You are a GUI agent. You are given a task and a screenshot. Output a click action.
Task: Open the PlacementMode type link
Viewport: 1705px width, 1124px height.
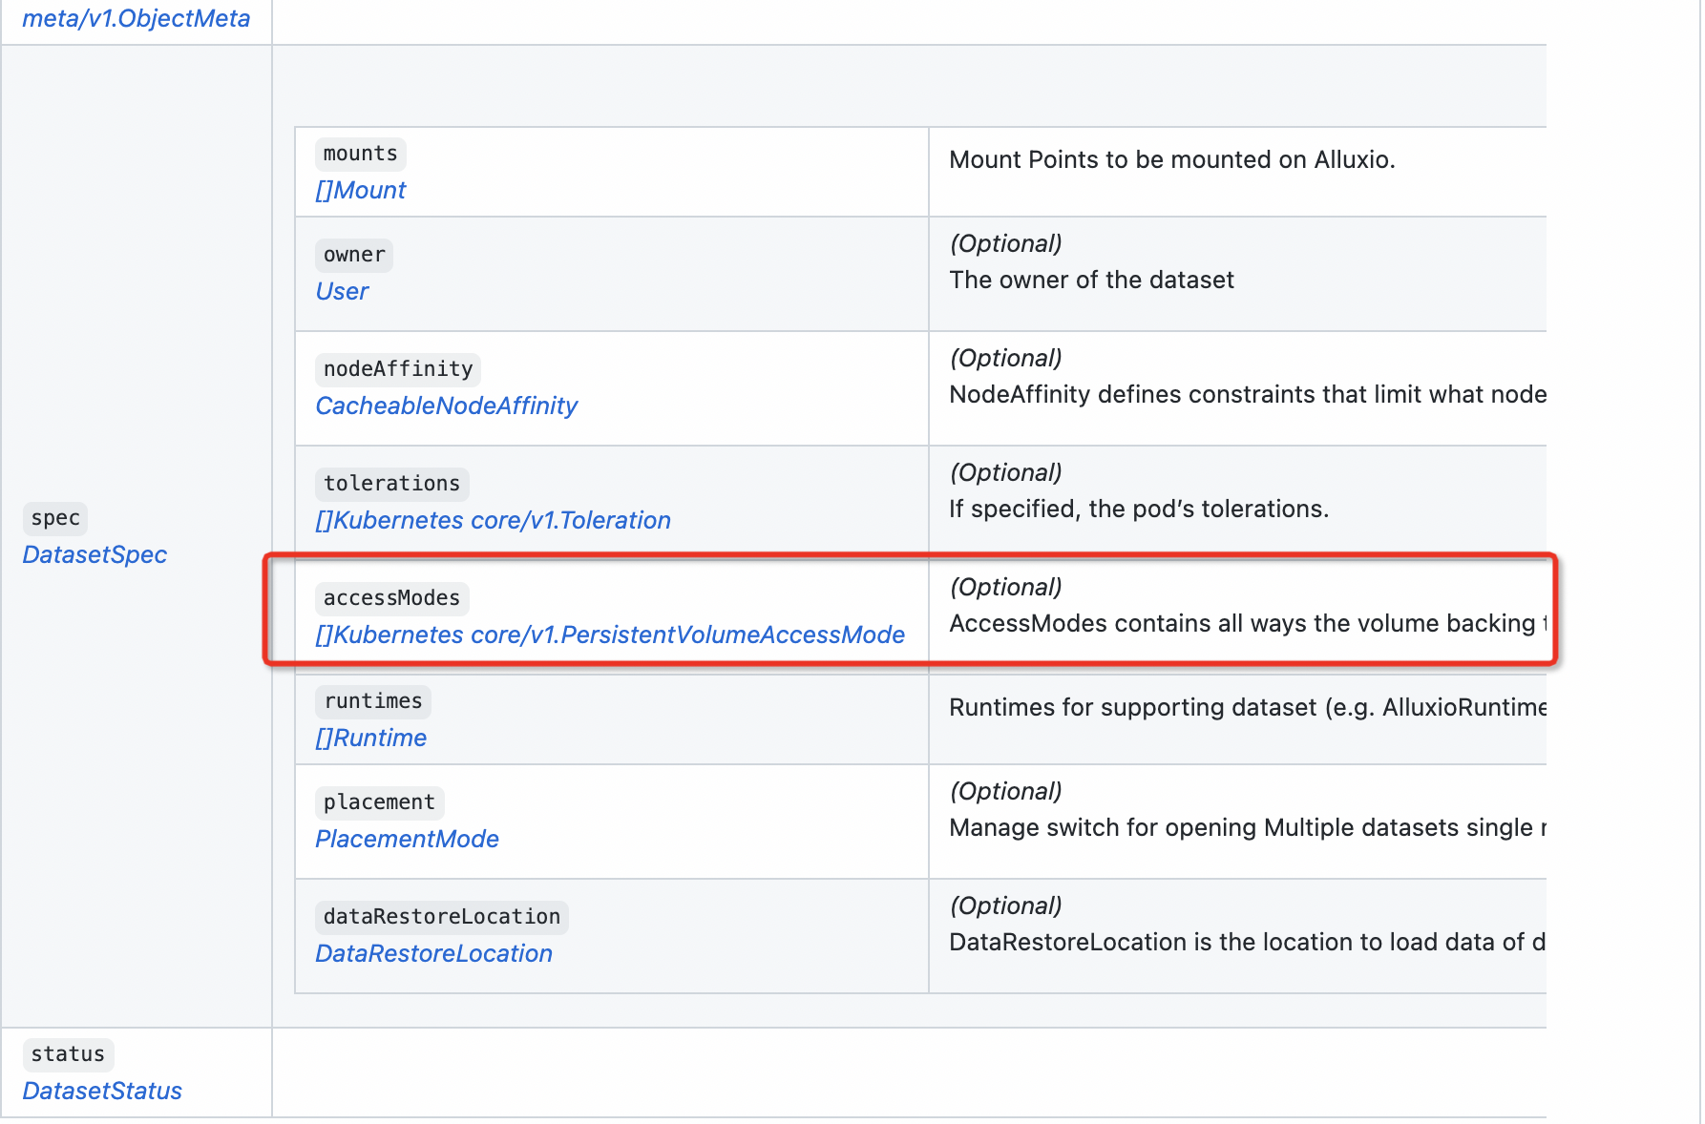tap(407, 839)
